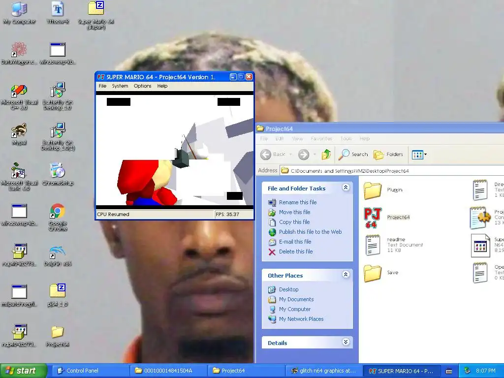The width and height of the screenshot is (504, 378).
Task: Open the Favorites menu in Explorer
Action: [x=321, y=138]
